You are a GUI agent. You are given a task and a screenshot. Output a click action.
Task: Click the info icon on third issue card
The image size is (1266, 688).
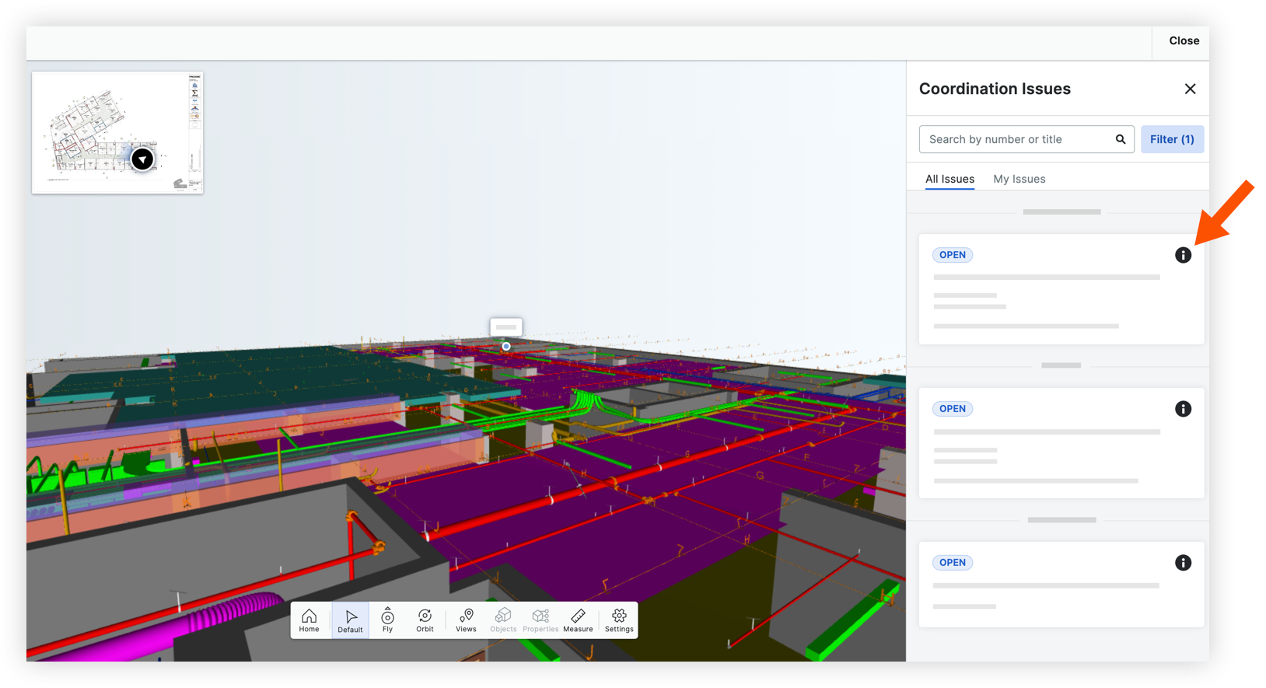1183,563
